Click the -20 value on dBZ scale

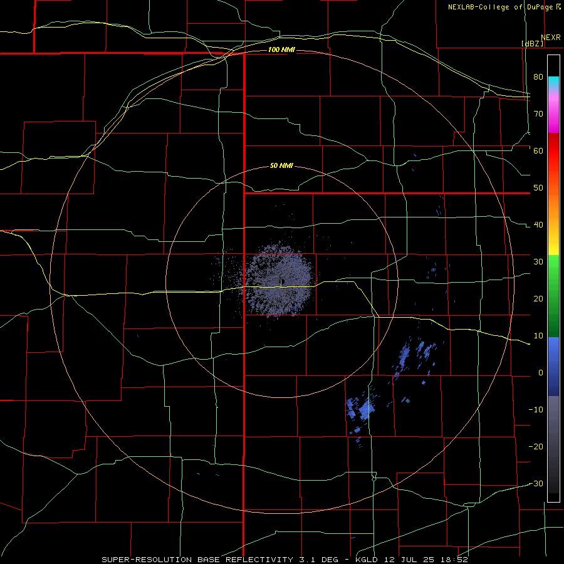pos(536,447)
